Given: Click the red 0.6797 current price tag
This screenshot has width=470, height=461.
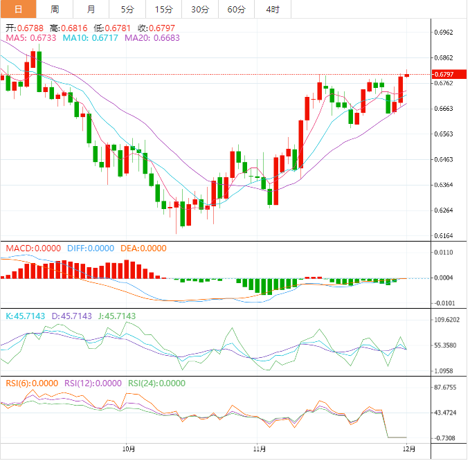Looking at the screenshot, I should pyautogui.click(x=443, y=74).
